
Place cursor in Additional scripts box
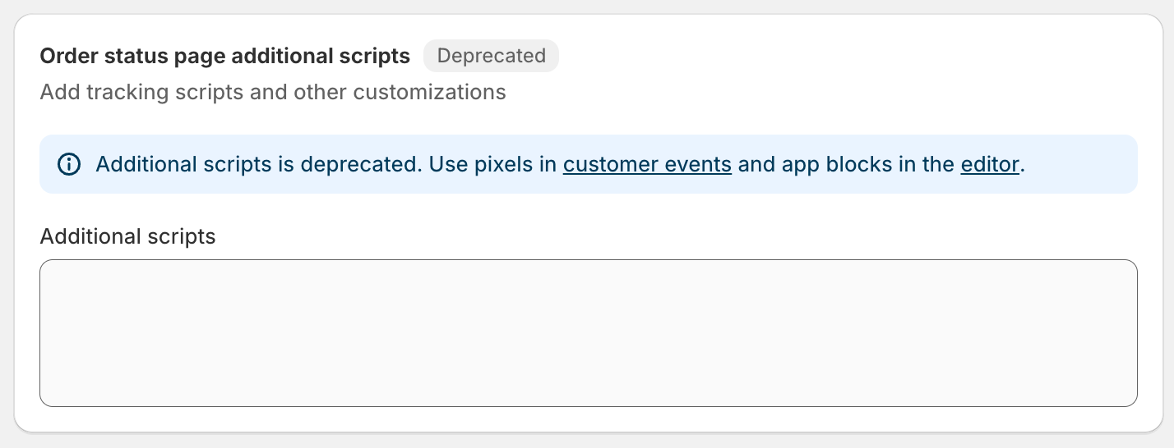tap(588, 332)
